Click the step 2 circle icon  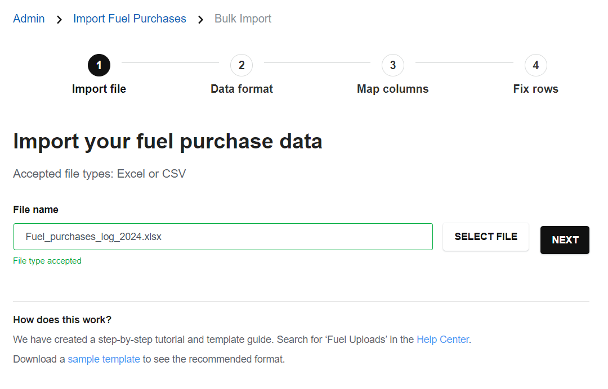242,65
